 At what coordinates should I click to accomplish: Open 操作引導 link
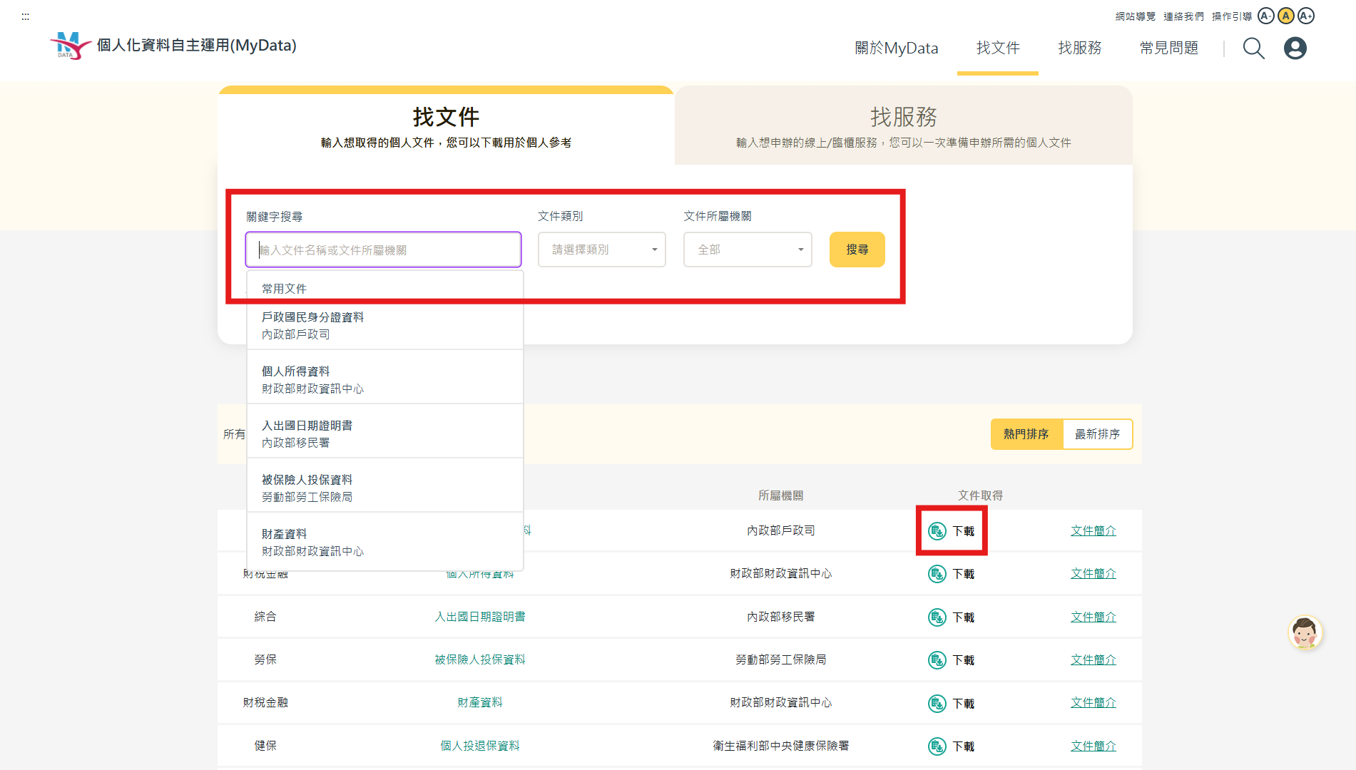point(1232,16)
